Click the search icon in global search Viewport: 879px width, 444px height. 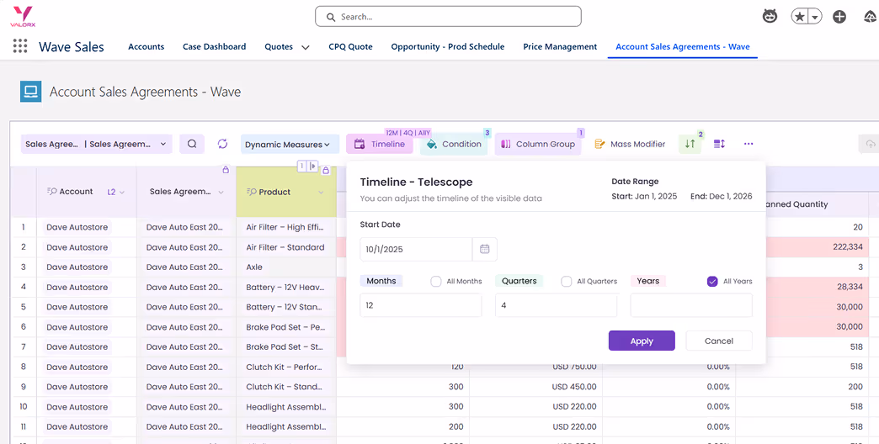[331, 17]
